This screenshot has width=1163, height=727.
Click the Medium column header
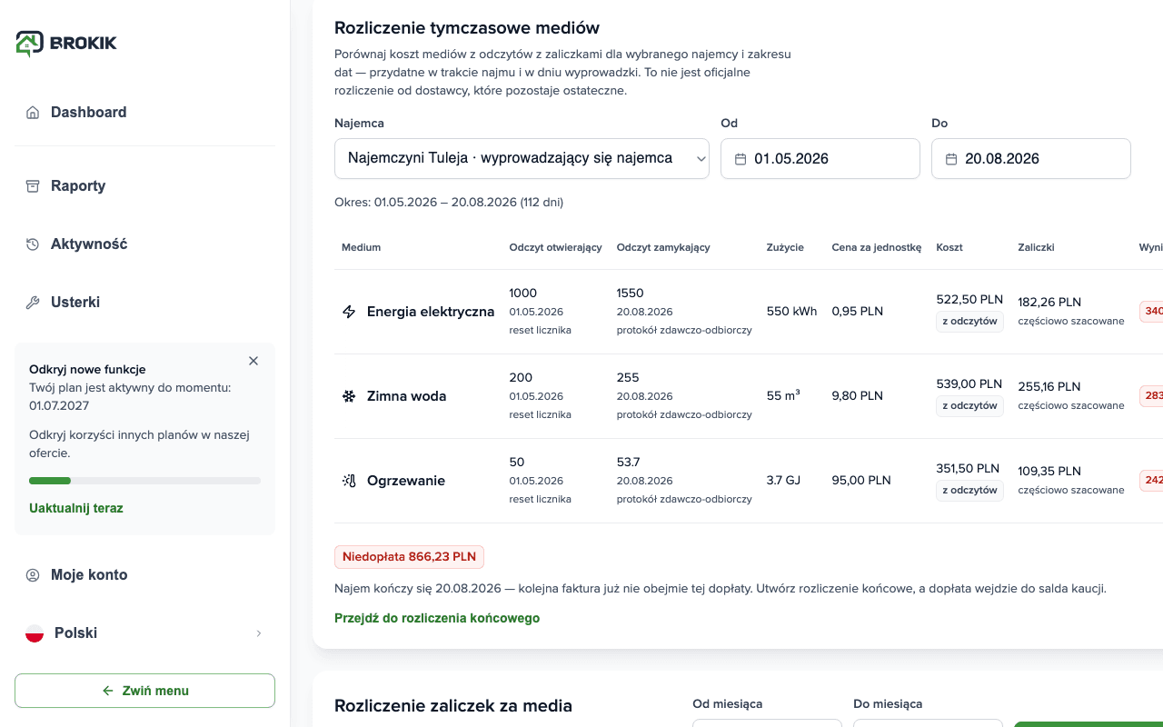point(361,247)
